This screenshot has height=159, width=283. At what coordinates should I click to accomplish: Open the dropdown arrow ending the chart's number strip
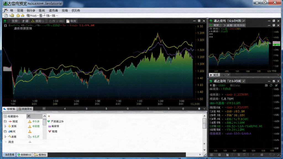(204, 109)
